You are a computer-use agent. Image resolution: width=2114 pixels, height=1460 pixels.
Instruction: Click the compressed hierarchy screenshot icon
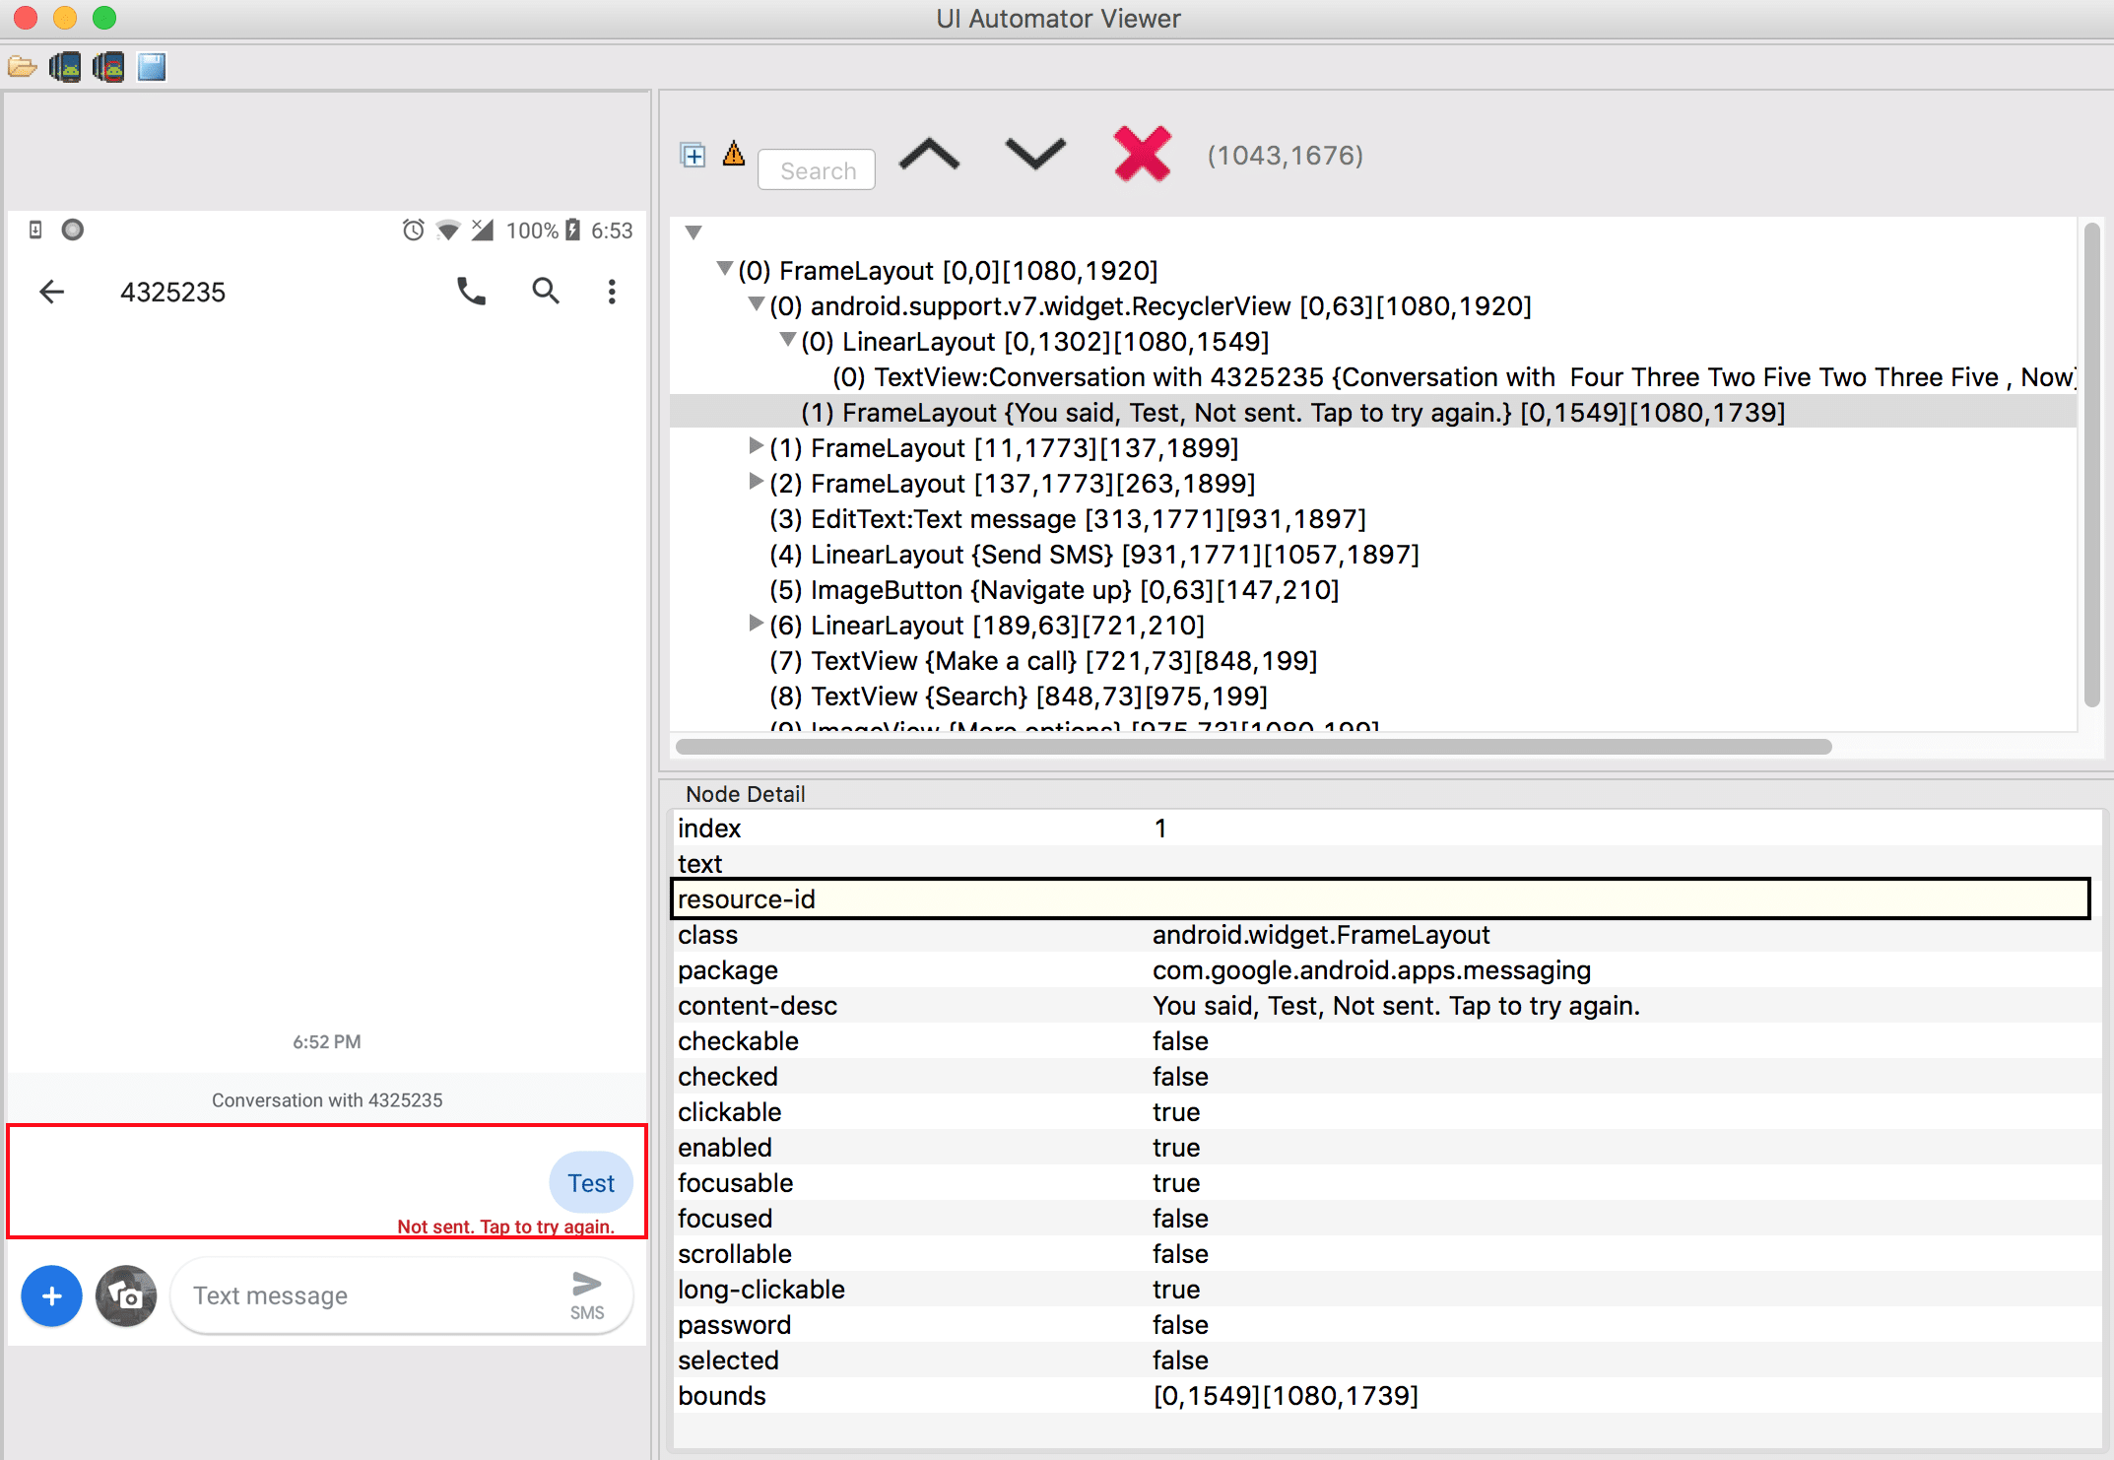point(108,67)
